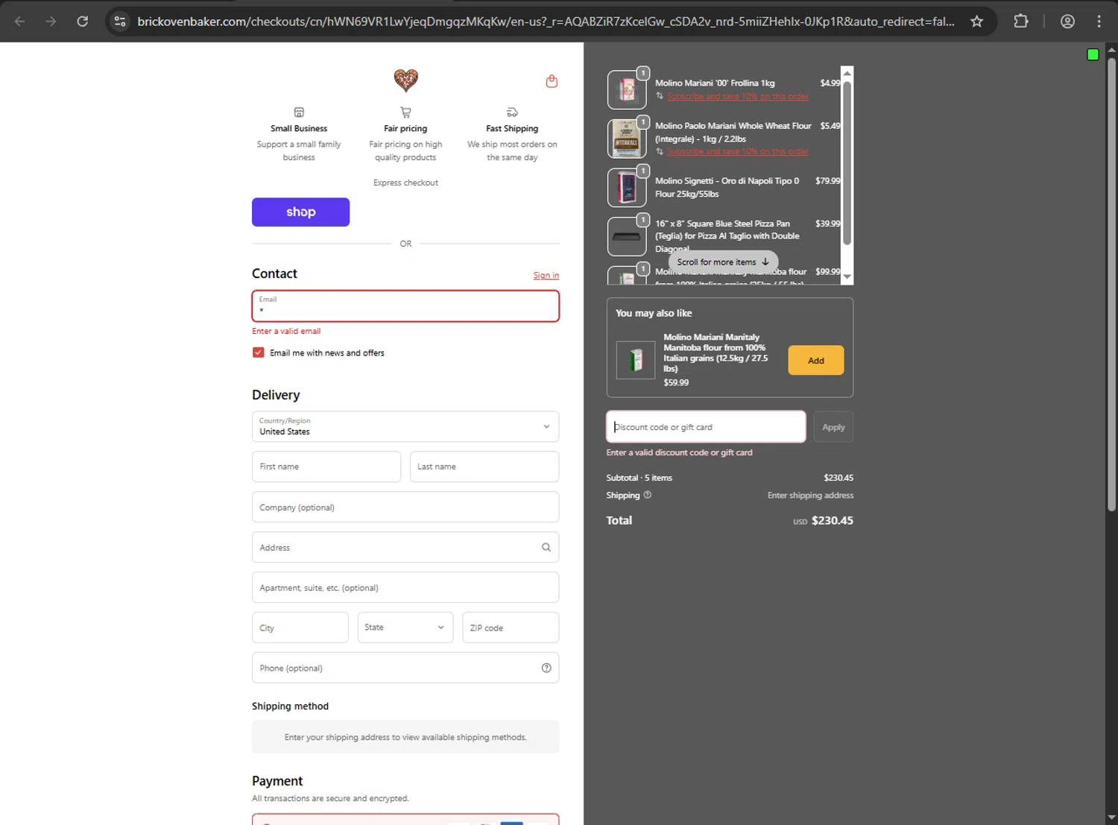Viewport: 1118px width, 825px height.
Task: Click the ZIP code field
Action: click(511, 628)
